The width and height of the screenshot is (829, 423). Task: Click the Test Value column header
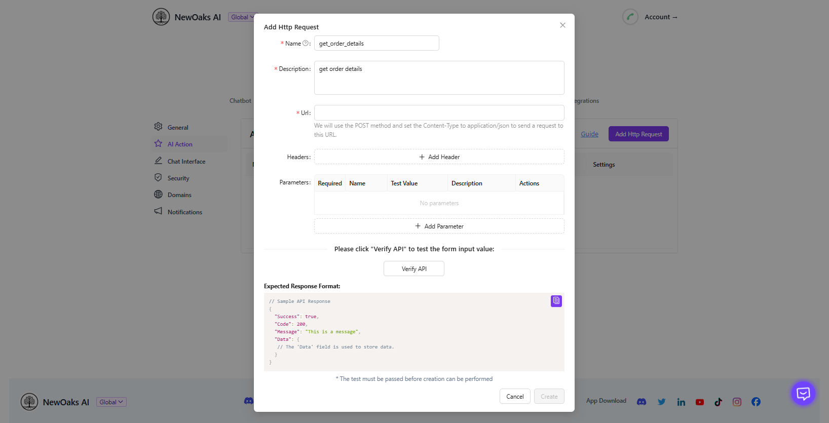tap(404, 183)
